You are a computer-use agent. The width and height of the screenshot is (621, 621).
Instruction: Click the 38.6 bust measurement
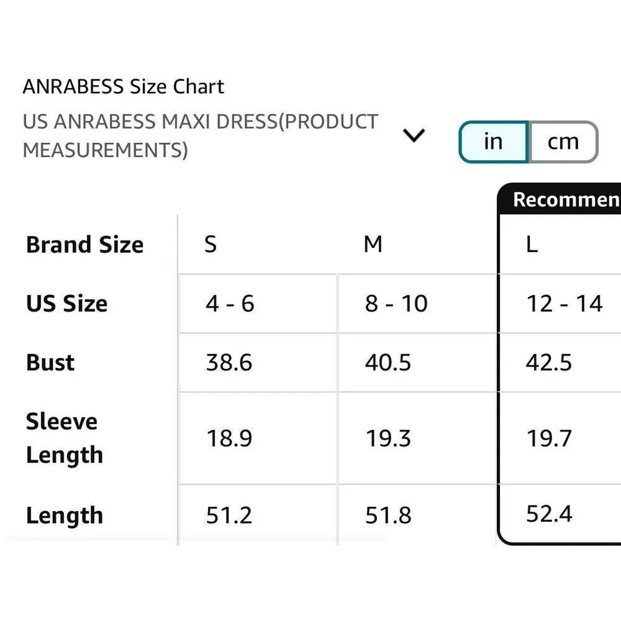coord(229,363)
